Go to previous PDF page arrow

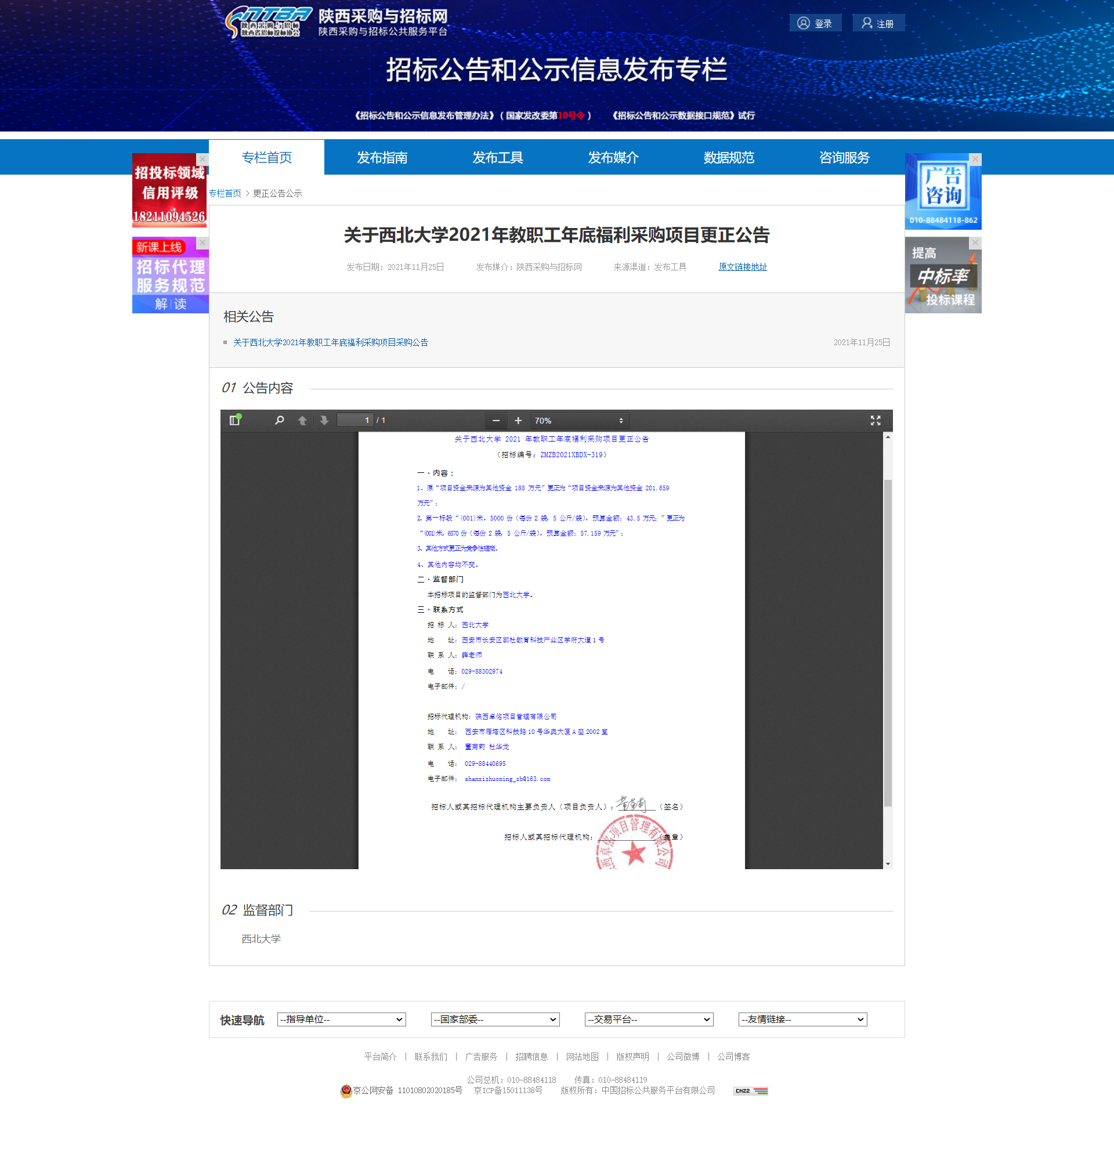pyautogui.click(x=302, y=421)
